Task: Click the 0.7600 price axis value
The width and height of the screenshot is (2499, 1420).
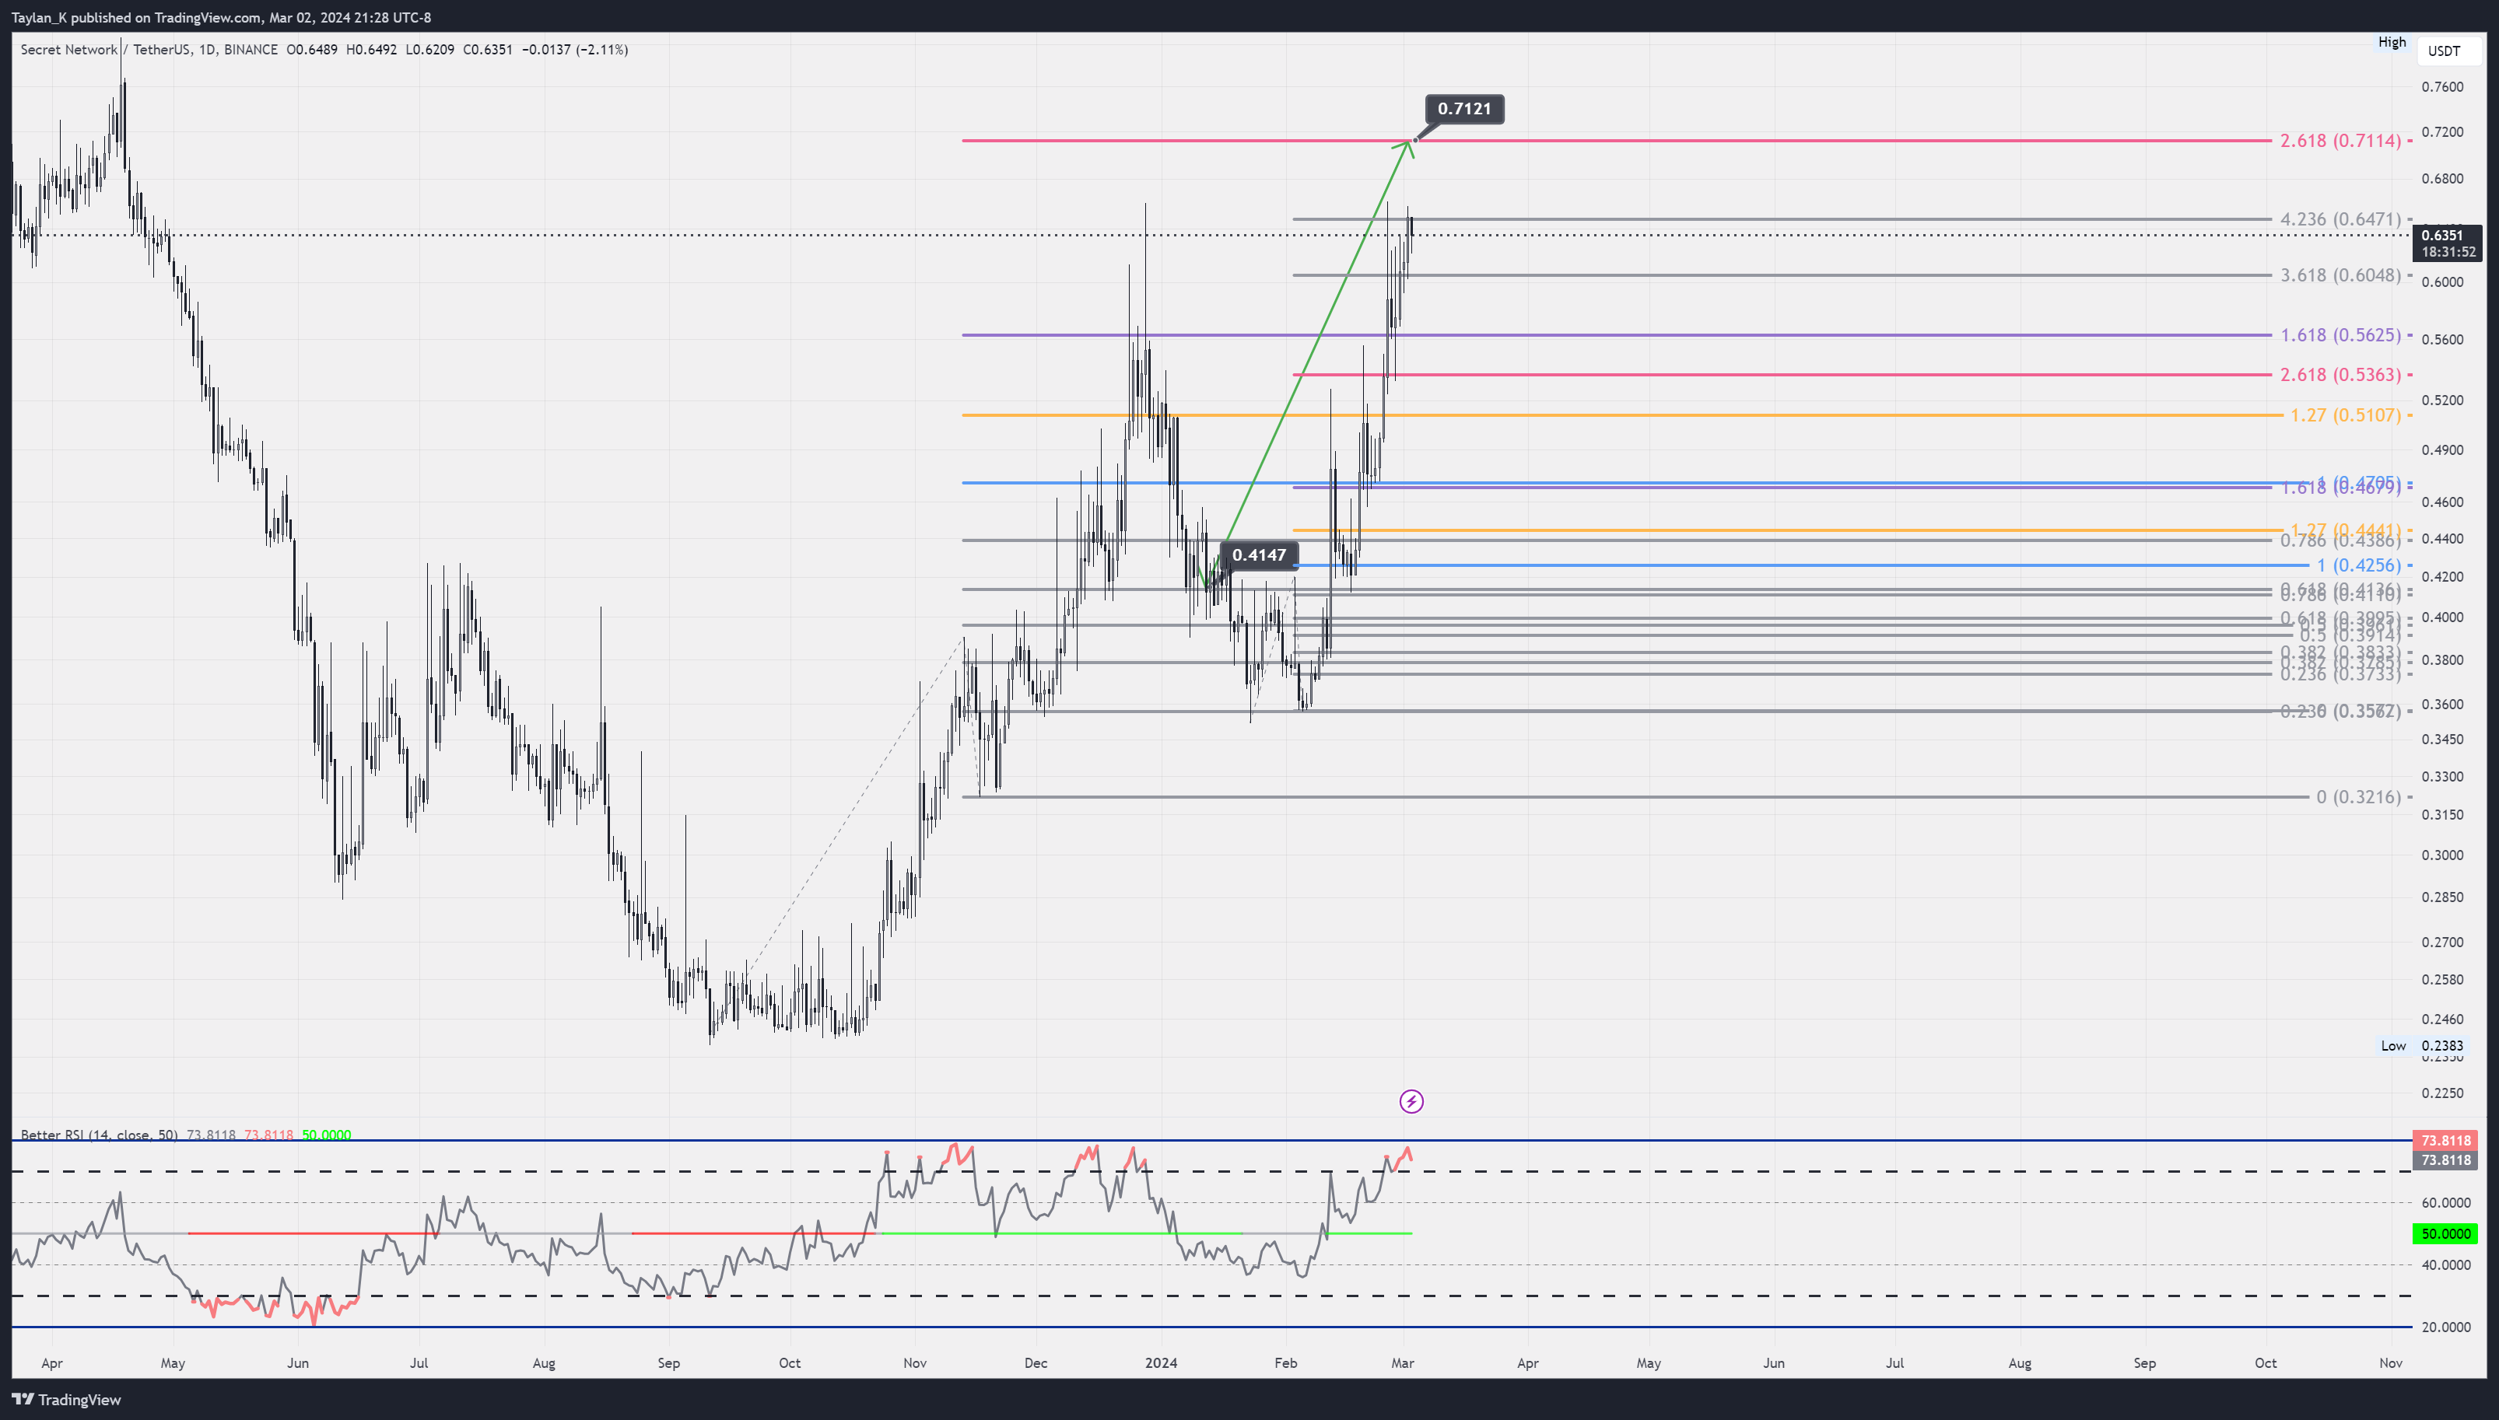Action: [2442, 87]
